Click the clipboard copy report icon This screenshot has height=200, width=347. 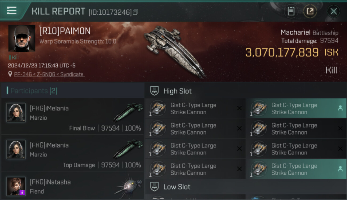[291, 11]
